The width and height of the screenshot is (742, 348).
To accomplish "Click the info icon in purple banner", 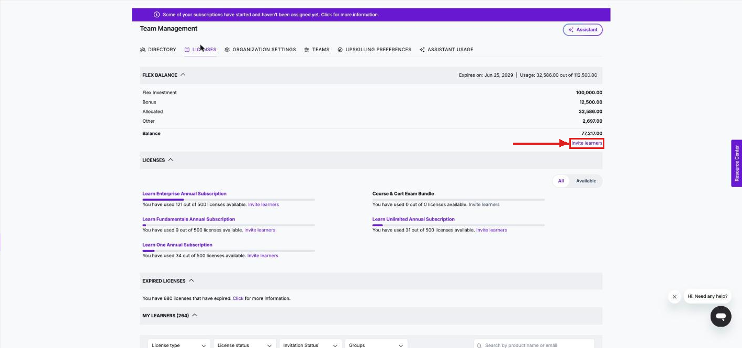I will pyautogui.click(x=156, y=15).
